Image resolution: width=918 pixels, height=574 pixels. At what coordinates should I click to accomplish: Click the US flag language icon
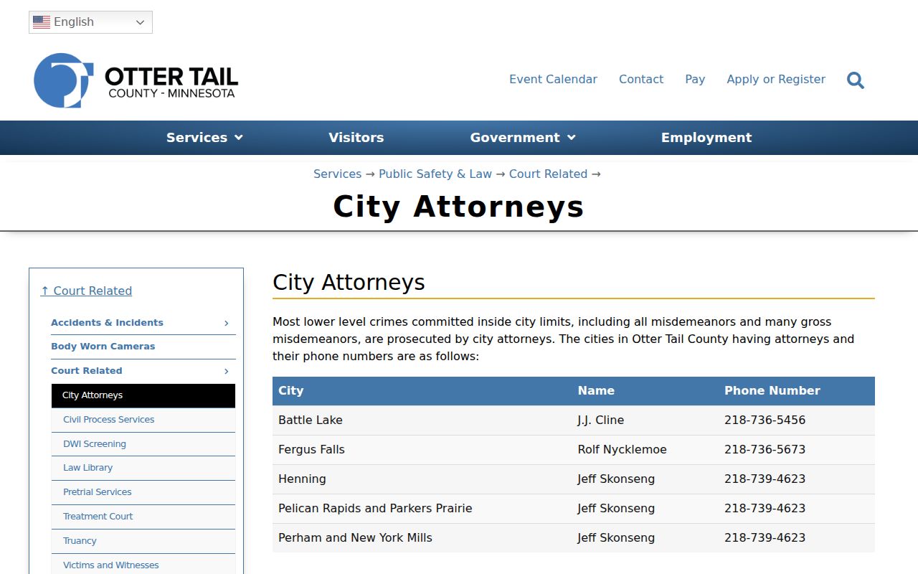[x=42, y=22]
